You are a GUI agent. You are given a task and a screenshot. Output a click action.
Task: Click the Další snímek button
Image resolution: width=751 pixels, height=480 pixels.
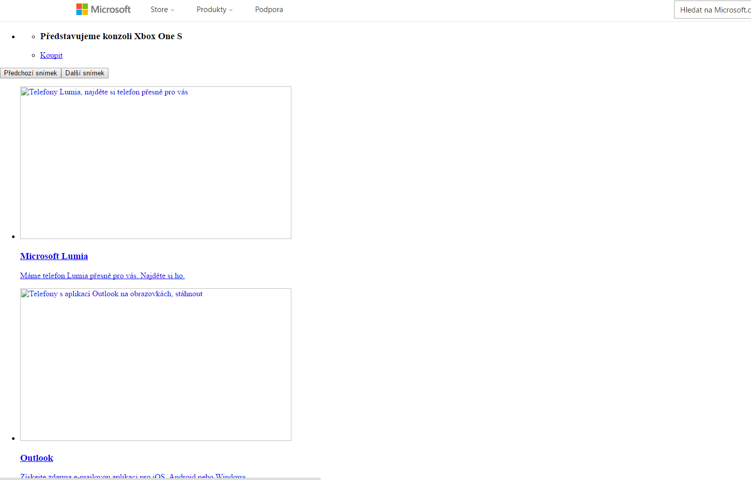click(x=85, y=73)
